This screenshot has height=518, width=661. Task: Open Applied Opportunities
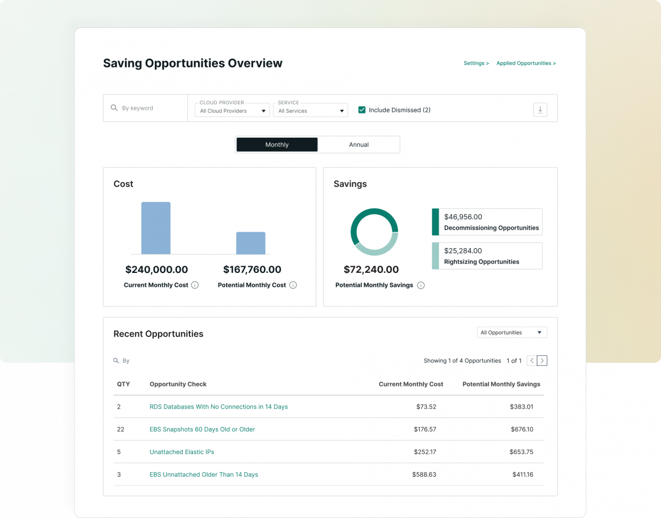[526, 63]
